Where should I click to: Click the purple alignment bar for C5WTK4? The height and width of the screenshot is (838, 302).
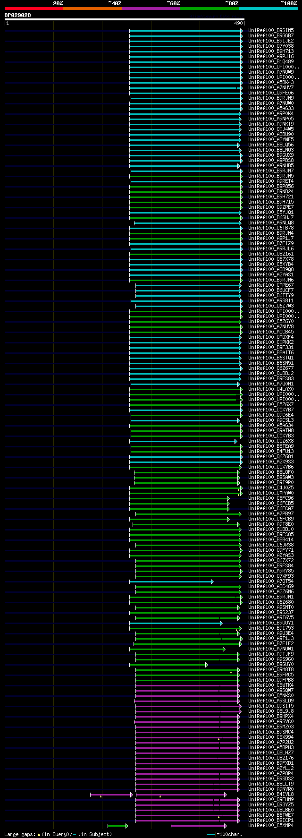point(187,685)
